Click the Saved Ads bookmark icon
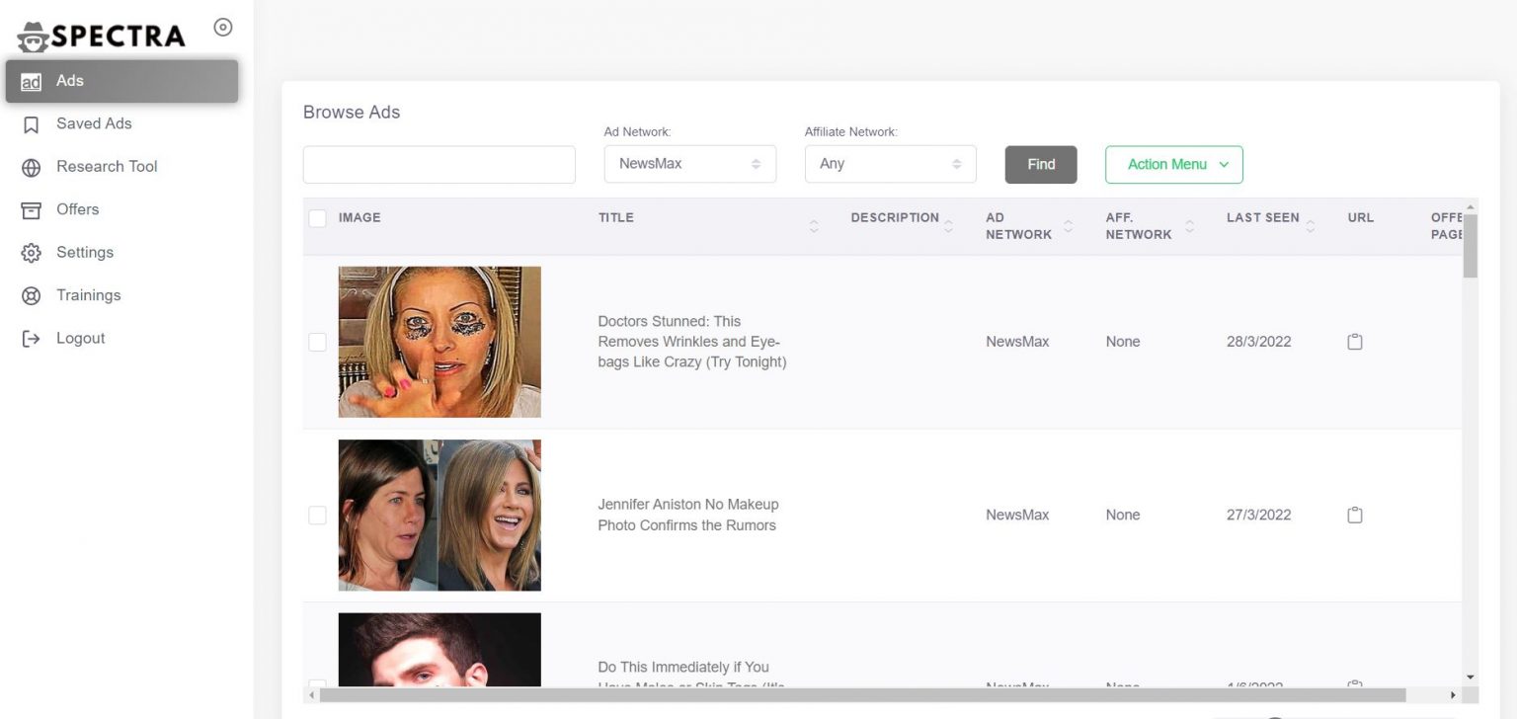Screen dimensions: 1517x719 (x=31, y=123)
